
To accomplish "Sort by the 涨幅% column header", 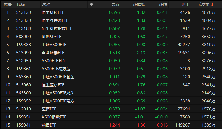I will click(139, 5).
